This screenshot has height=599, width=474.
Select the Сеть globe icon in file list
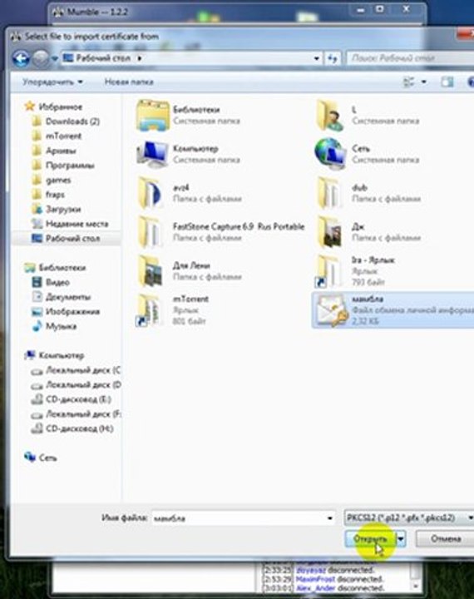click(x=331, y=153)
